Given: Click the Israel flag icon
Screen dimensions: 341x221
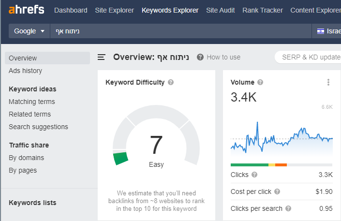Looking at the screenshot, I should tap(321, 31).
